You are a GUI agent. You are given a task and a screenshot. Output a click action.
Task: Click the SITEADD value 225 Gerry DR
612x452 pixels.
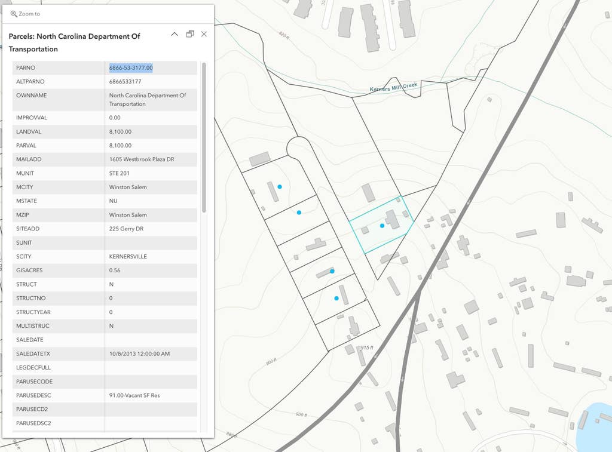[x=126, y=229]
